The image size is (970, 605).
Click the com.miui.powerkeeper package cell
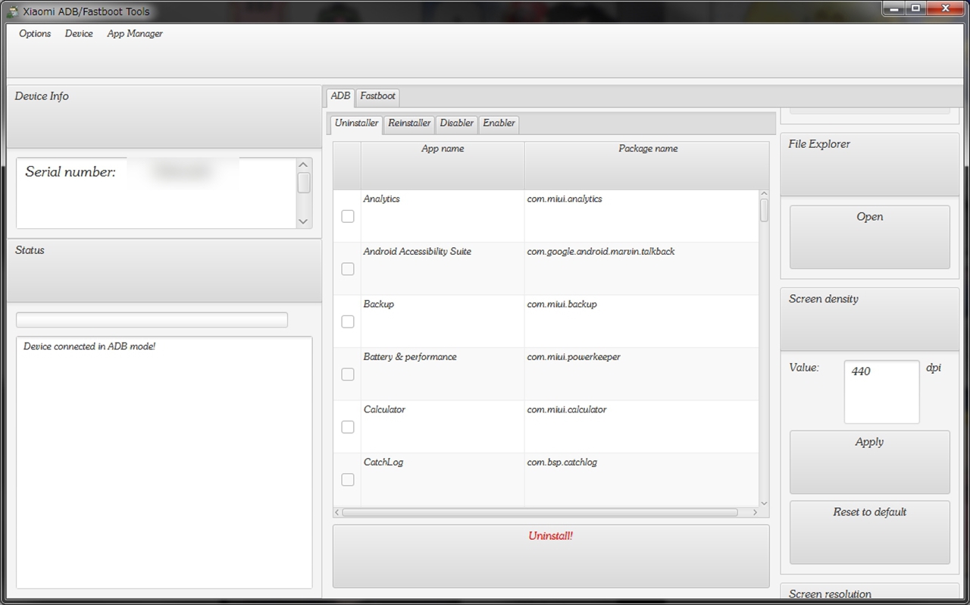[641, 374]
